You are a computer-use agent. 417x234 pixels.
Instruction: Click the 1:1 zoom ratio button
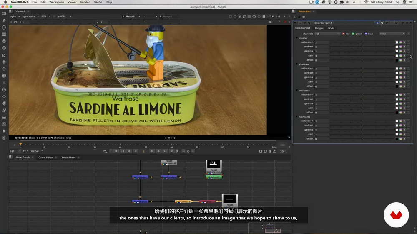[x=278, y=17]
